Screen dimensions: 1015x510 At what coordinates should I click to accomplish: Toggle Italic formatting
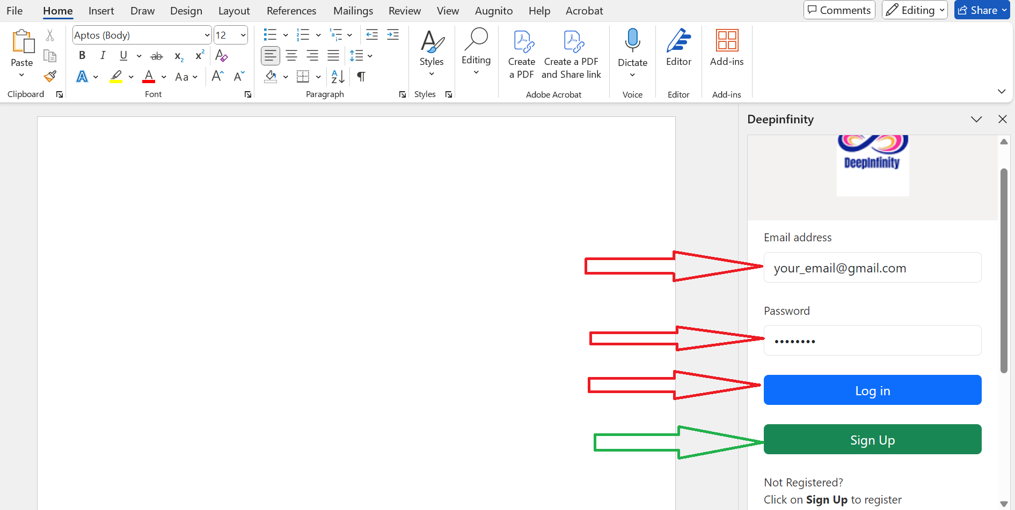click(x=103, y=55)
